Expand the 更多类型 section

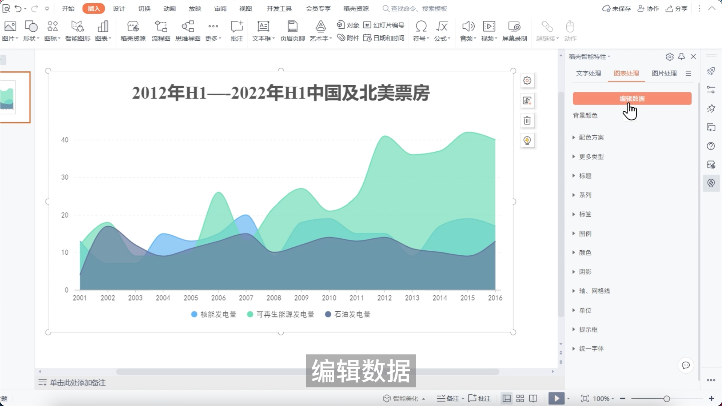click(x=588, y=157)
